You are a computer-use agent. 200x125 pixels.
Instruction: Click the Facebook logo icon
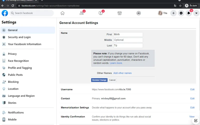tap(5, 13)
